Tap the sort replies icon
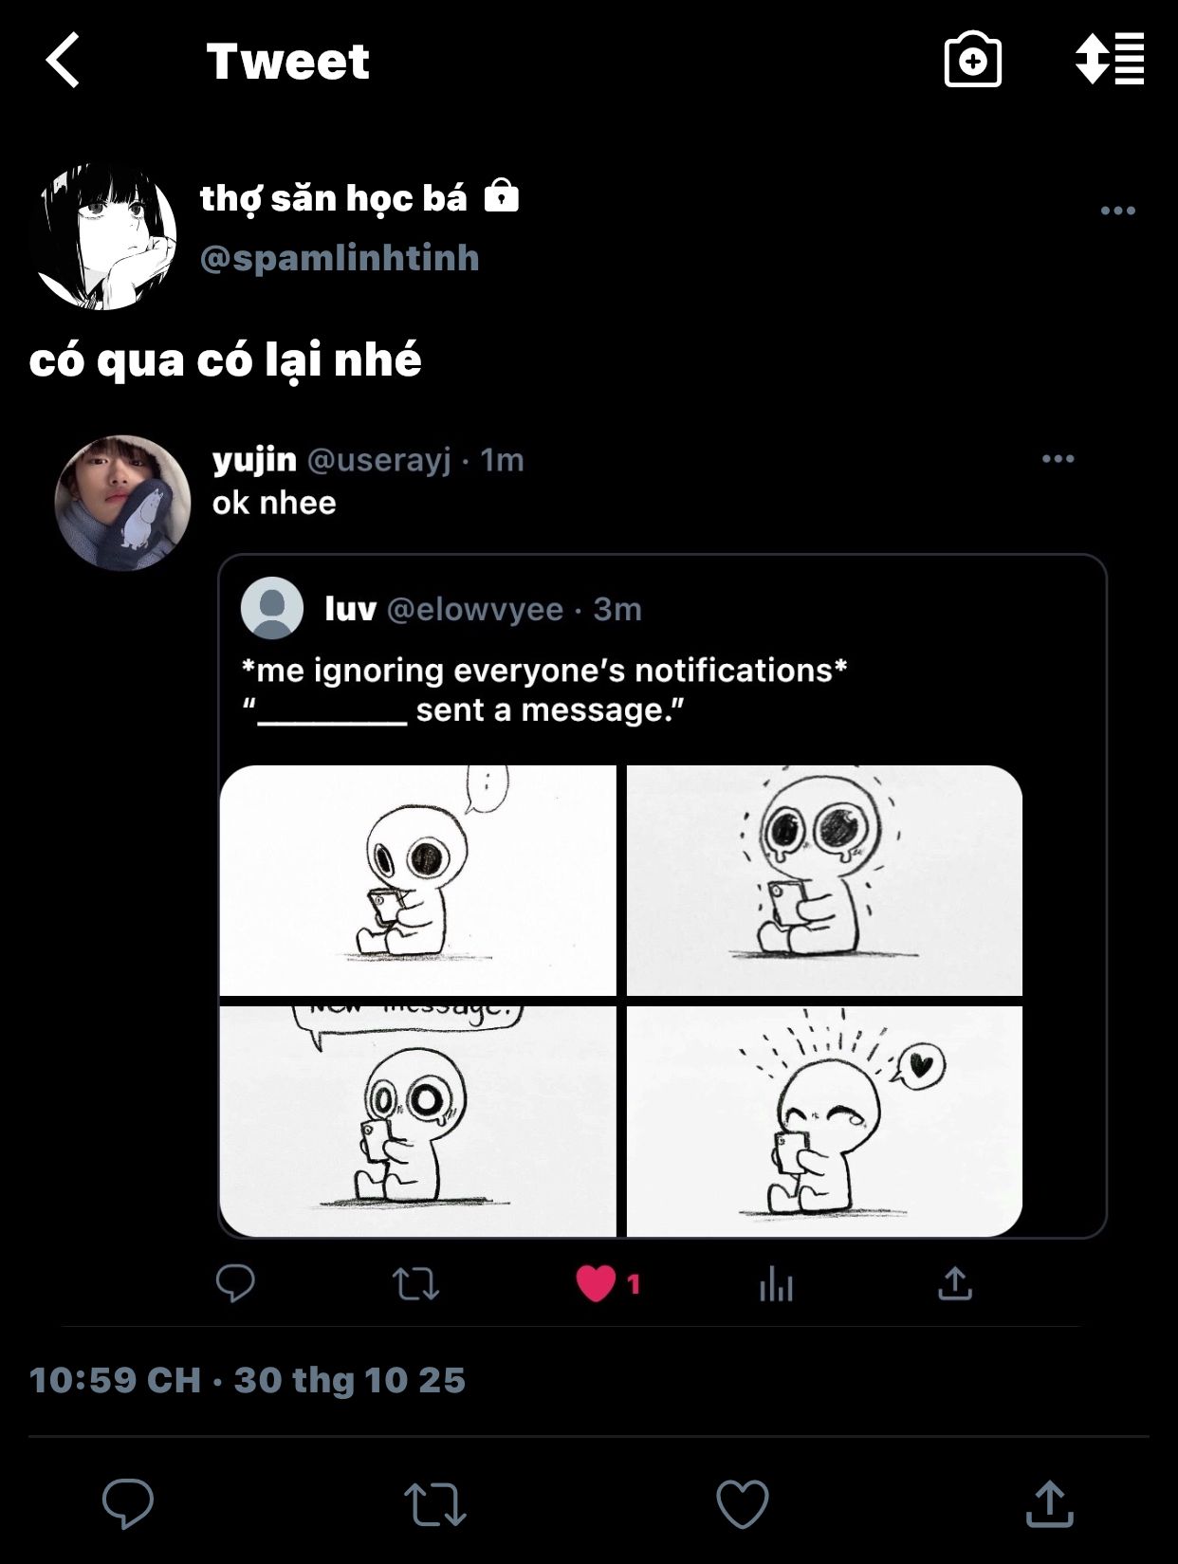 (1109, 60)
